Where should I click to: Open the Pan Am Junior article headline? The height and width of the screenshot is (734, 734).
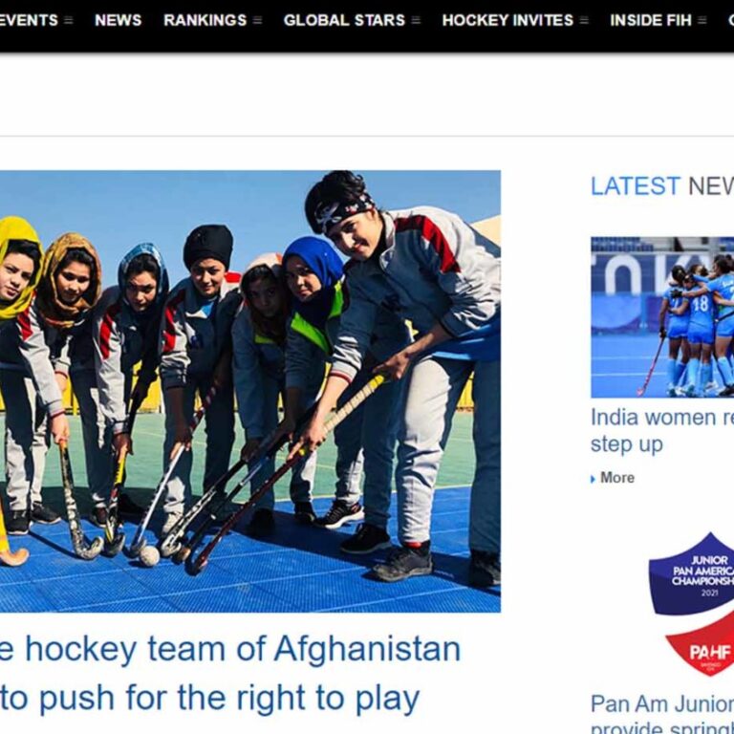pyautogui.click(x=662, y=713)
